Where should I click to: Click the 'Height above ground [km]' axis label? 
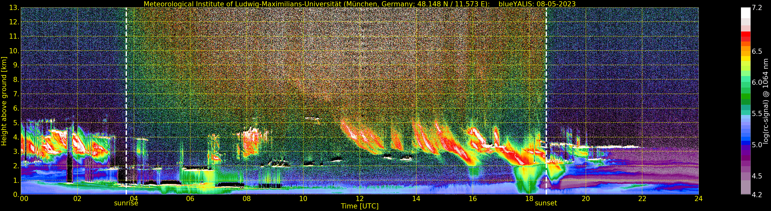click(4, 101)
